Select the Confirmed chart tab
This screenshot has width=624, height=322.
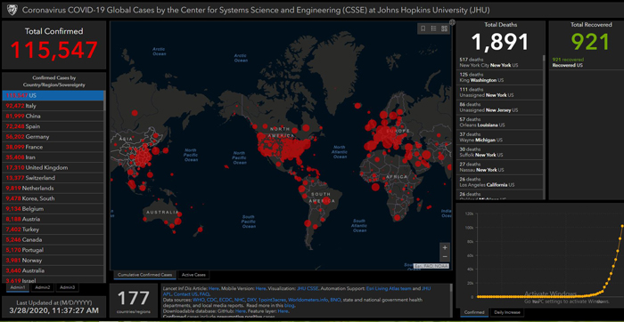coord(474,312)
